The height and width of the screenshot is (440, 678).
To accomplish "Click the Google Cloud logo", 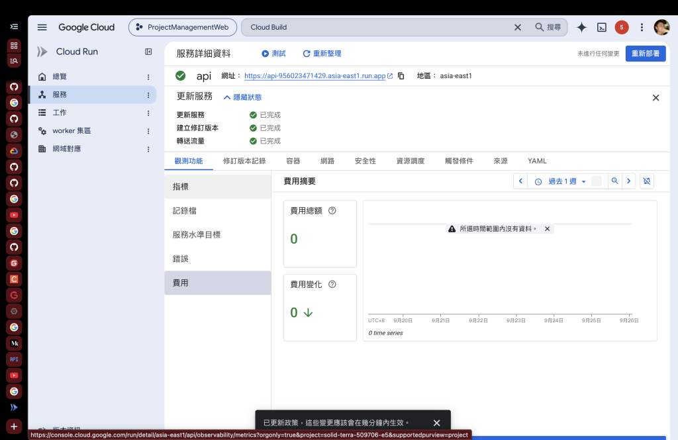I will pyautogui.click(x=87, y=27).
